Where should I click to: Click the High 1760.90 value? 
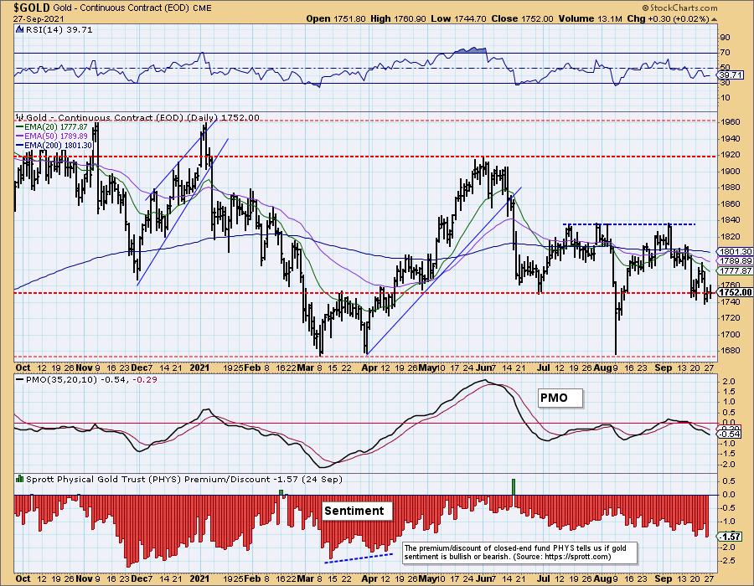pyautogui.click(x=398, y=18)
